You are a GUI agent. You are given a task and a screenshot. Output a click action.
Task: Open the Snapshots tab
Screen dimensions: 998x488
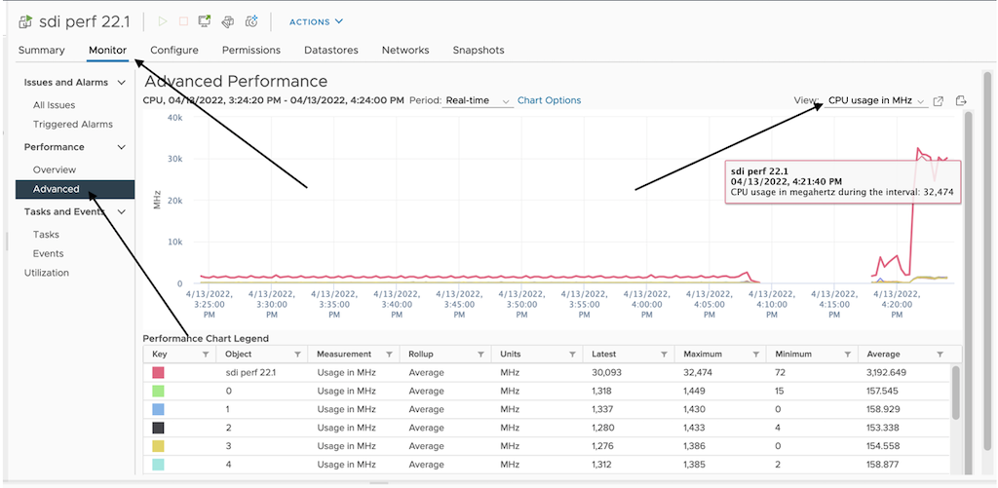point(479,51)
